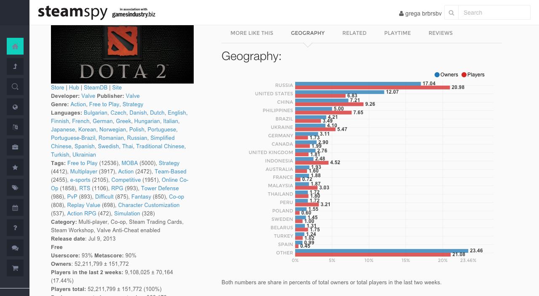Click the Dota 2 game banner image

click(122, 54)
